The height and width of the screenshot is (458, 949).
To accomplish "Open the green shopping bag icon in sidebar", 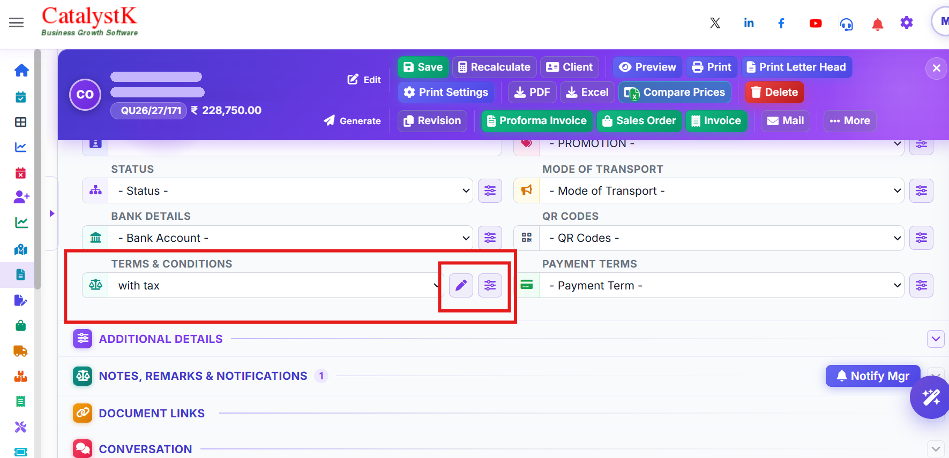I will [x=21, y=325].
